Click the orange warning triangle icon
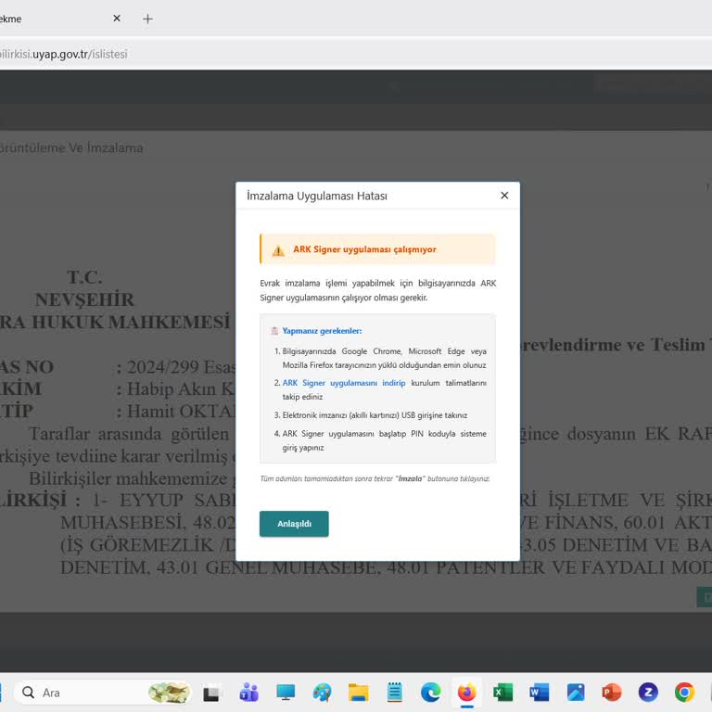Viewport: 712px width, 712px height. point(278,250)
